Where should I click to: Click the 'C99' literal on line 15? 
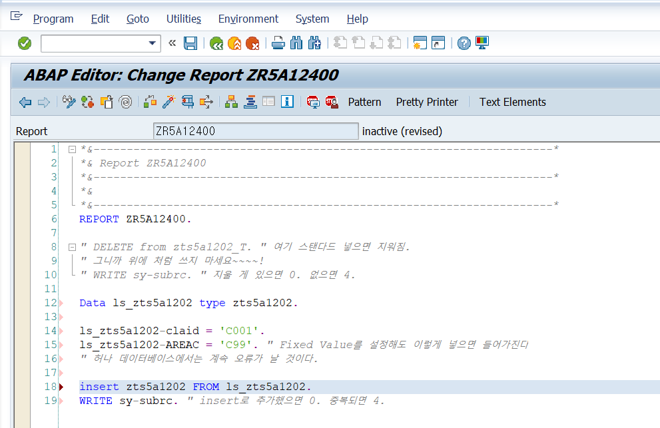pos(235,345)
